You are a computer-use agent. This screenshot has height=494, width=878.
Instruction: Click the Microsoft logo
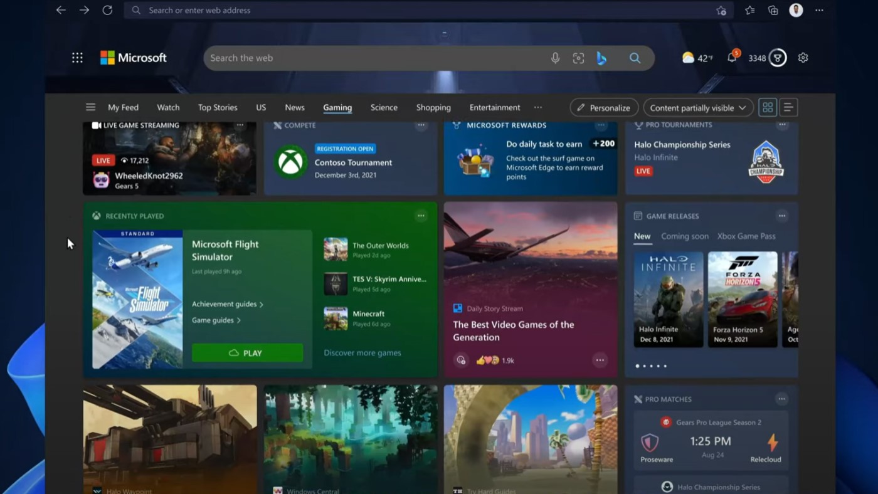tap(134, 58)
